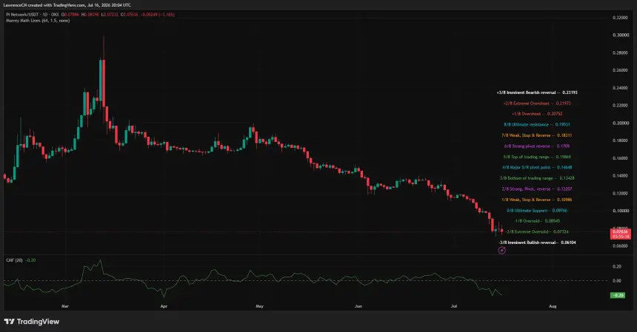Click the +2/8 Extreme Overshoot level label

click(537, 104)
